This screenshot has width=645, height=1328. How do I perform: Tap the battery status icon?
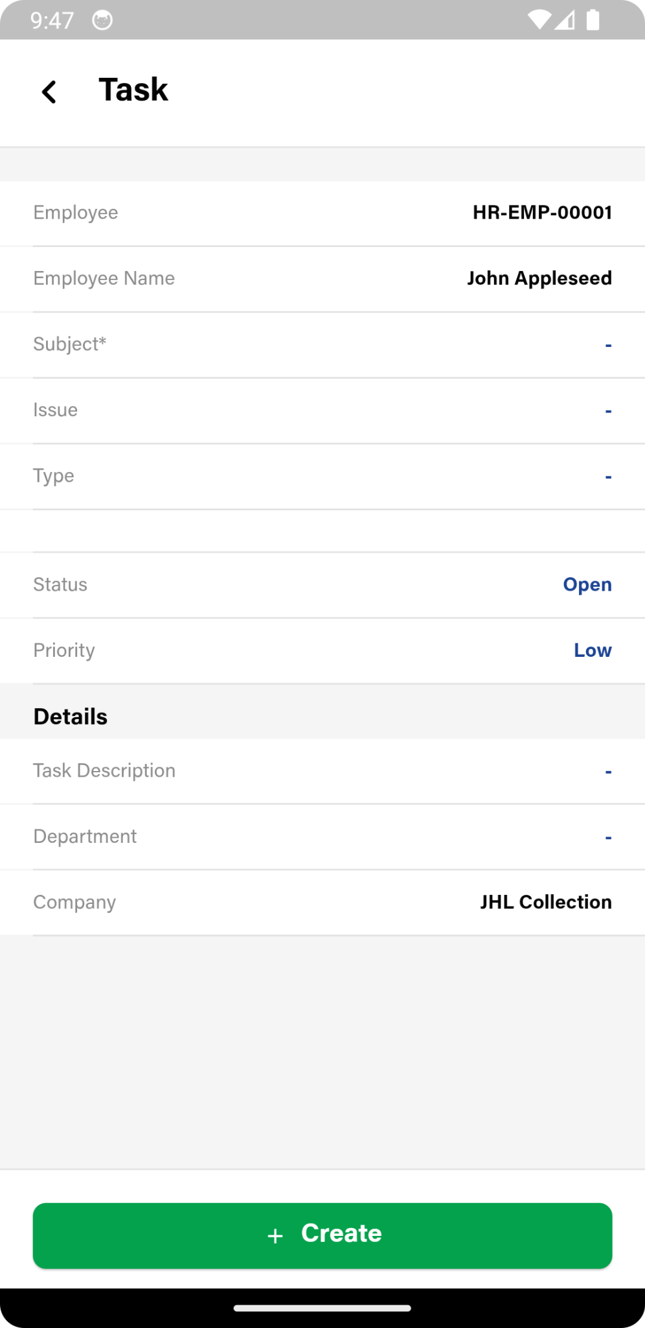593,20
